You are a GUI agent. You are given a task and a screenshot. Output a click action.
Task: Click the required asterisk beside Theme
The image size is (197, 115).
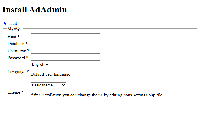click(22, 92)
